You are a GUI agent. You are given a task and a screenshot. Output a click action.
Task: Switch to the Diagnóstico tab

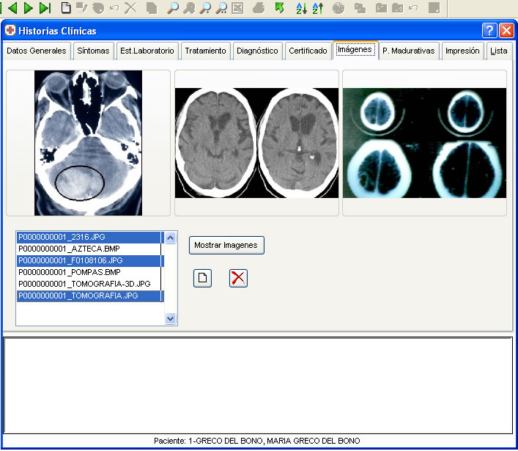(x=257, y=51)
